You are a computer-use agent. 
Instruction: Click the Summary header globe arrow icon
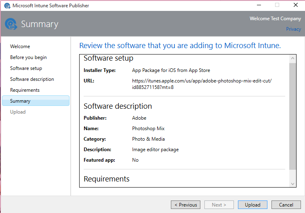11,24
